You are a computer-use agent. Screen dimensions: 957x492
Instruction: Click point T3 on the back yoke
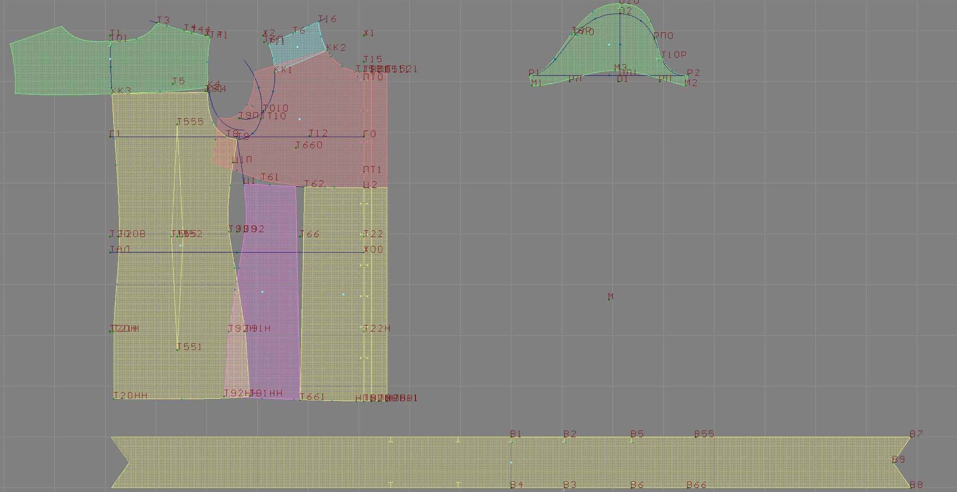[158, 23]
